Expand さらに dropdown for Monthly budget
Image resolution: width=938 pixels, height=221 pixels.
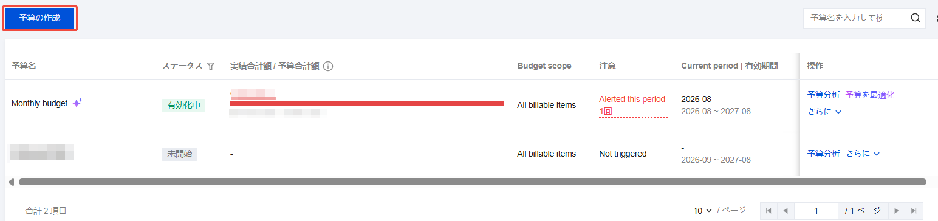pyautogui.click(x=824, y=112)
